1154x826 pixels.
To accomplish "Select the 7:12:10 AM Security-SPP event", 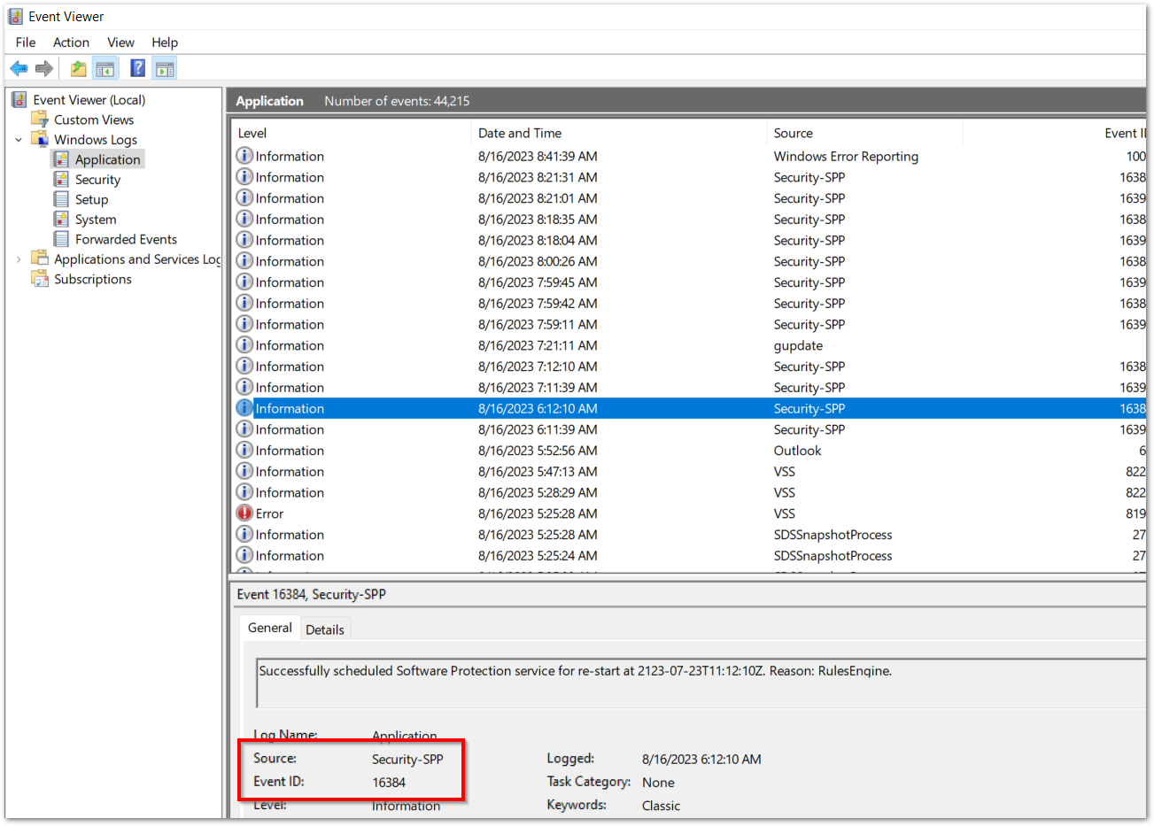I will click(x=689, y=367).
